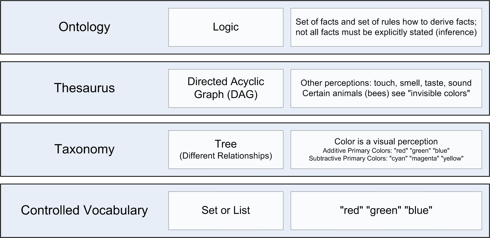Click the Ontology row label
This screenshot has width=490, height=238.
pos(84,27)
